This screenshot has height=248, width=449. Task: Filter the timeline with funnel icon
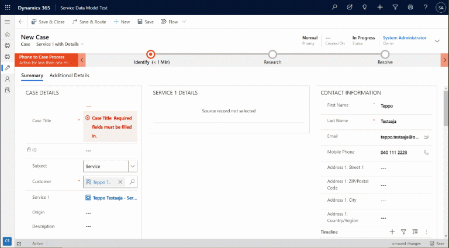point(403,232)
